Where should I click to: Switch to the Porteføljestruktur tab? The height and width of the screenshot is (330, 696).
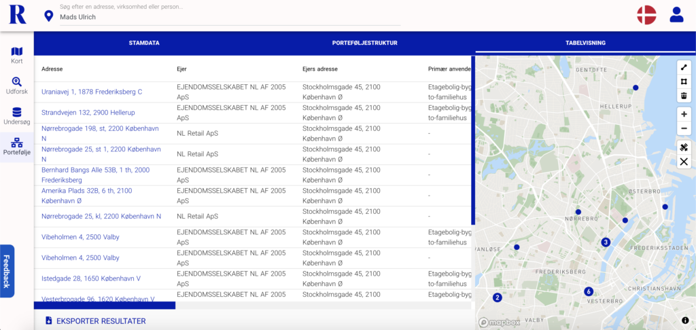[364, 43]
